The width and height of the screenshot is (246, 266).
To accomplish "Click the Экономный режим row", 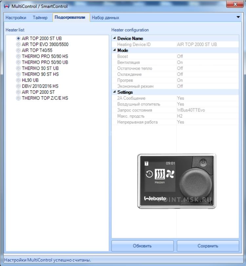I will point(175,86).
